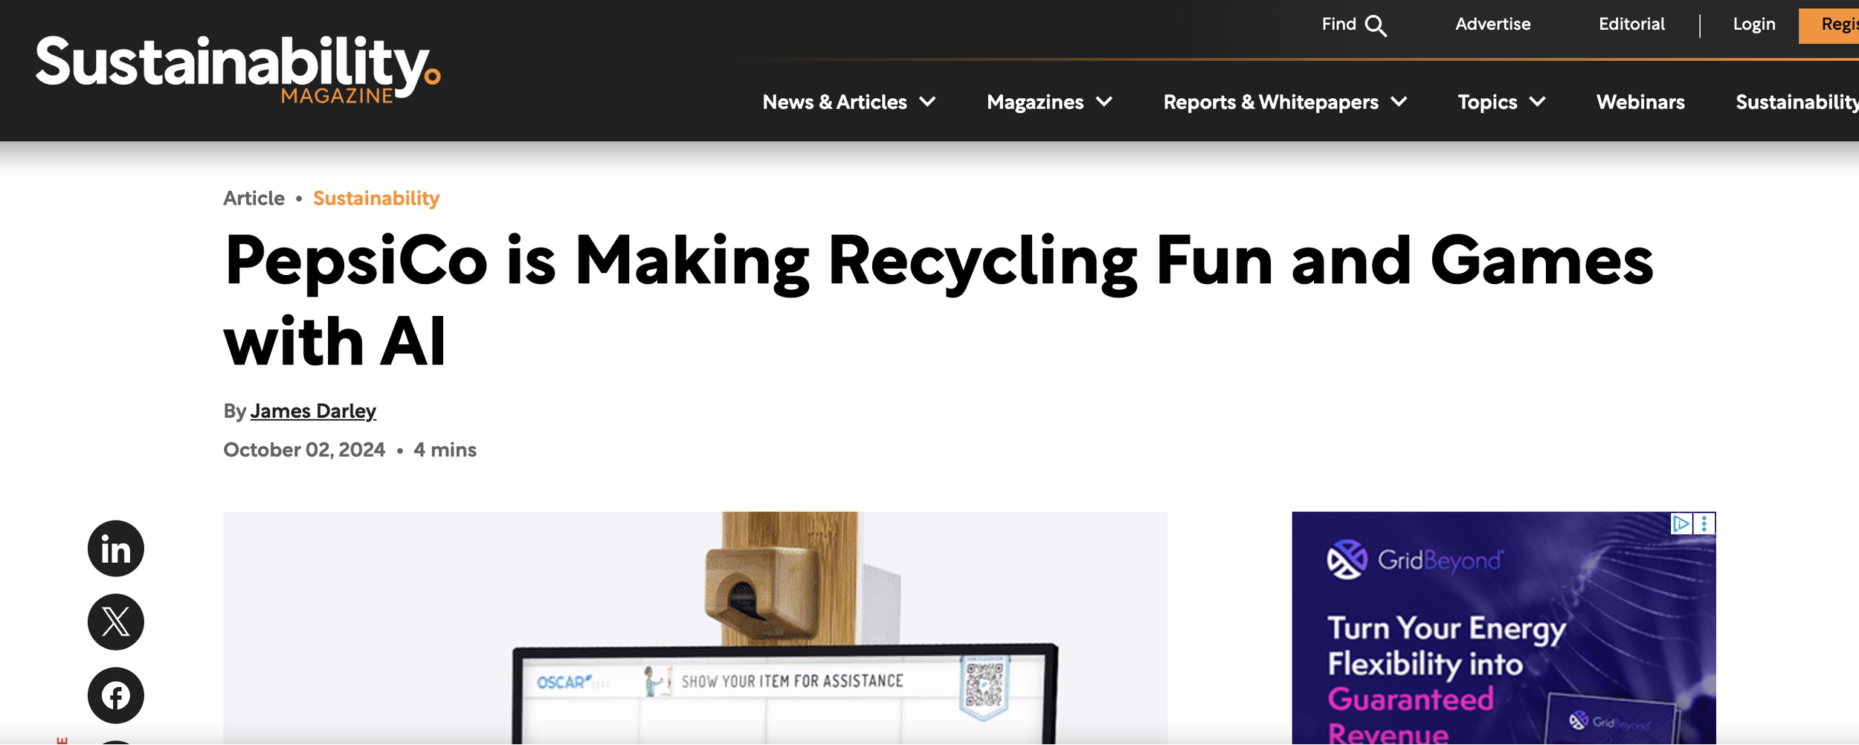This screenshot has width=1859, height=745.
Task: Open the cut-off Sustainability nav item
Action: click(x=1797, y=102)
